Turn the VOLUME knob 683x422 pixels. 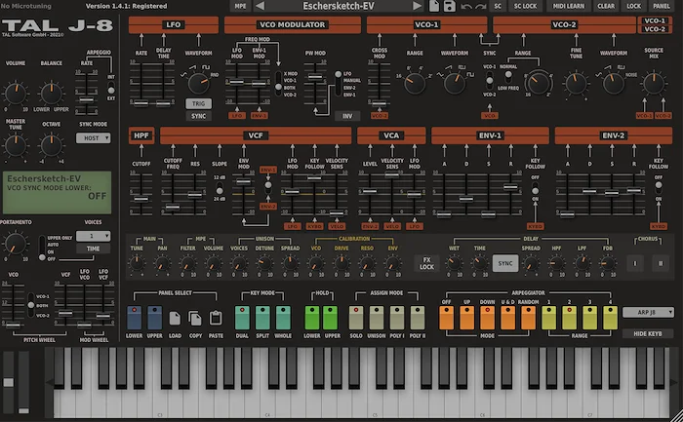16,94
